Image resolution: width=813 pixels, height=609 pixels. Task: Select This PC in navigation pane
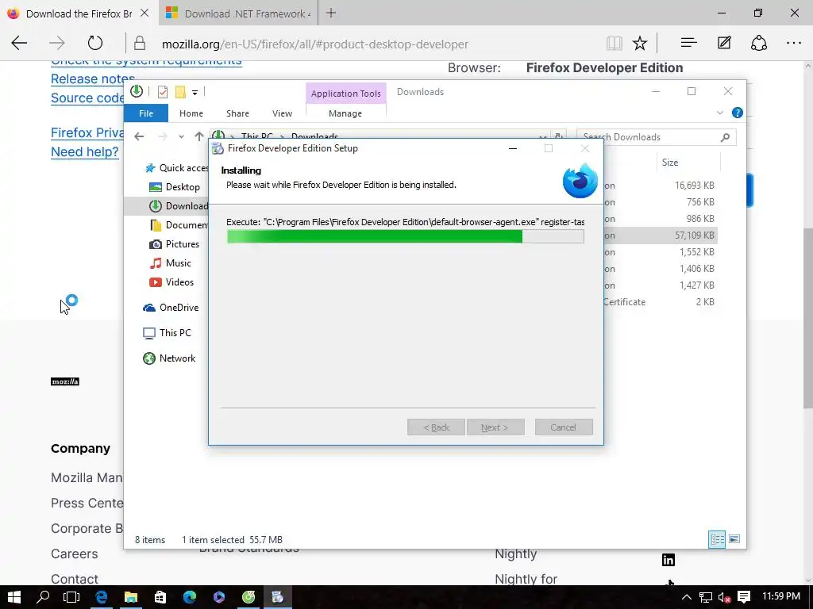pyautogui.click(x=167, y=333)
